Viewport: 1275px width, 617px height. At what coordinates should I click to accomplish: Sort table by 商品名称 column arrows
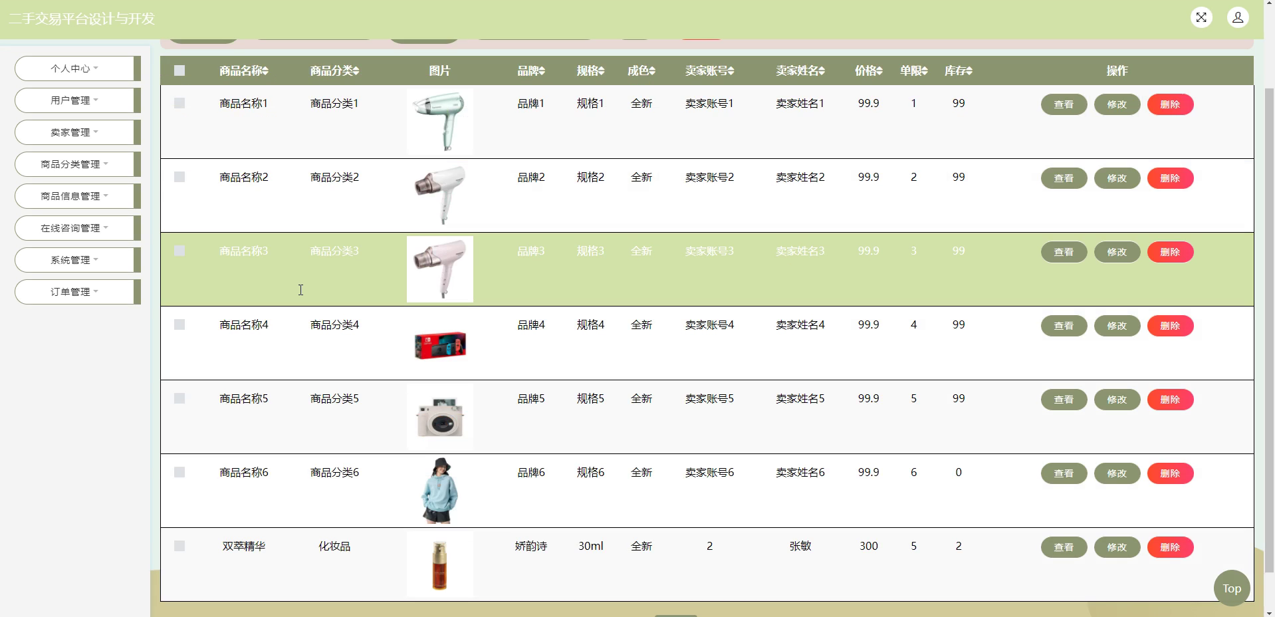coord(265,71)
